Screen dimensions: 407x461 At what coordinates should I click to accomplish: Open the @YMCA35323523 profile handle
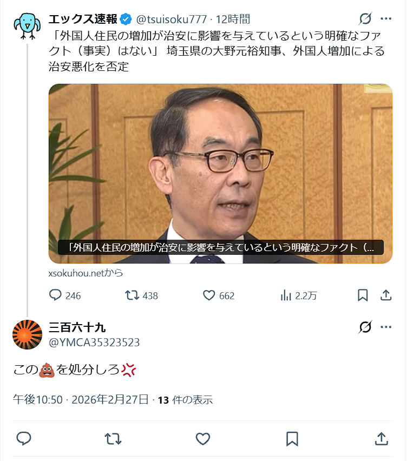94,343
